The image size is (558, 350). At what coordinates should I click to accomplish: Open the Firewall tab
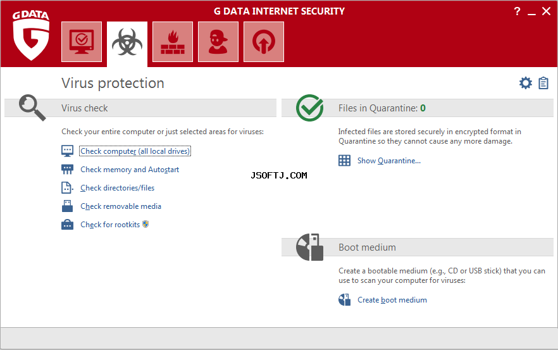coord(173,42)
